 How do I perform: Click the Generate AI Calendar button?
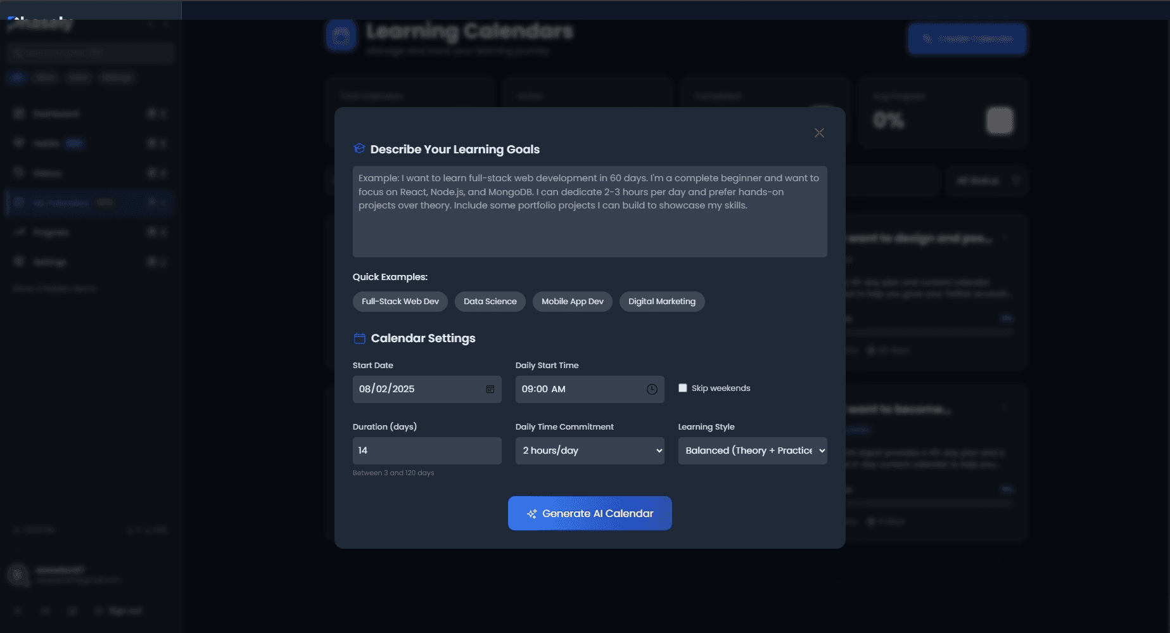coord(589,513)
